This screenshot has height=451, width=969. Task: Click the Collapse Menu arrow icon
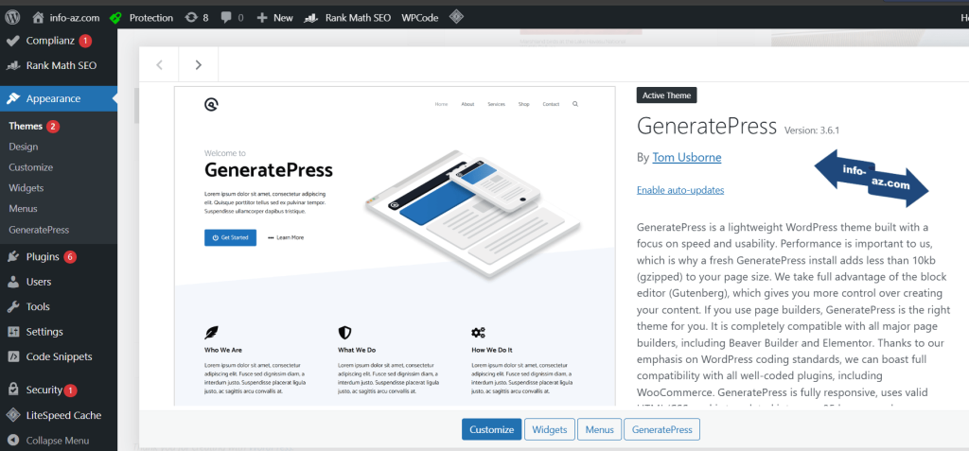[12, 441]
